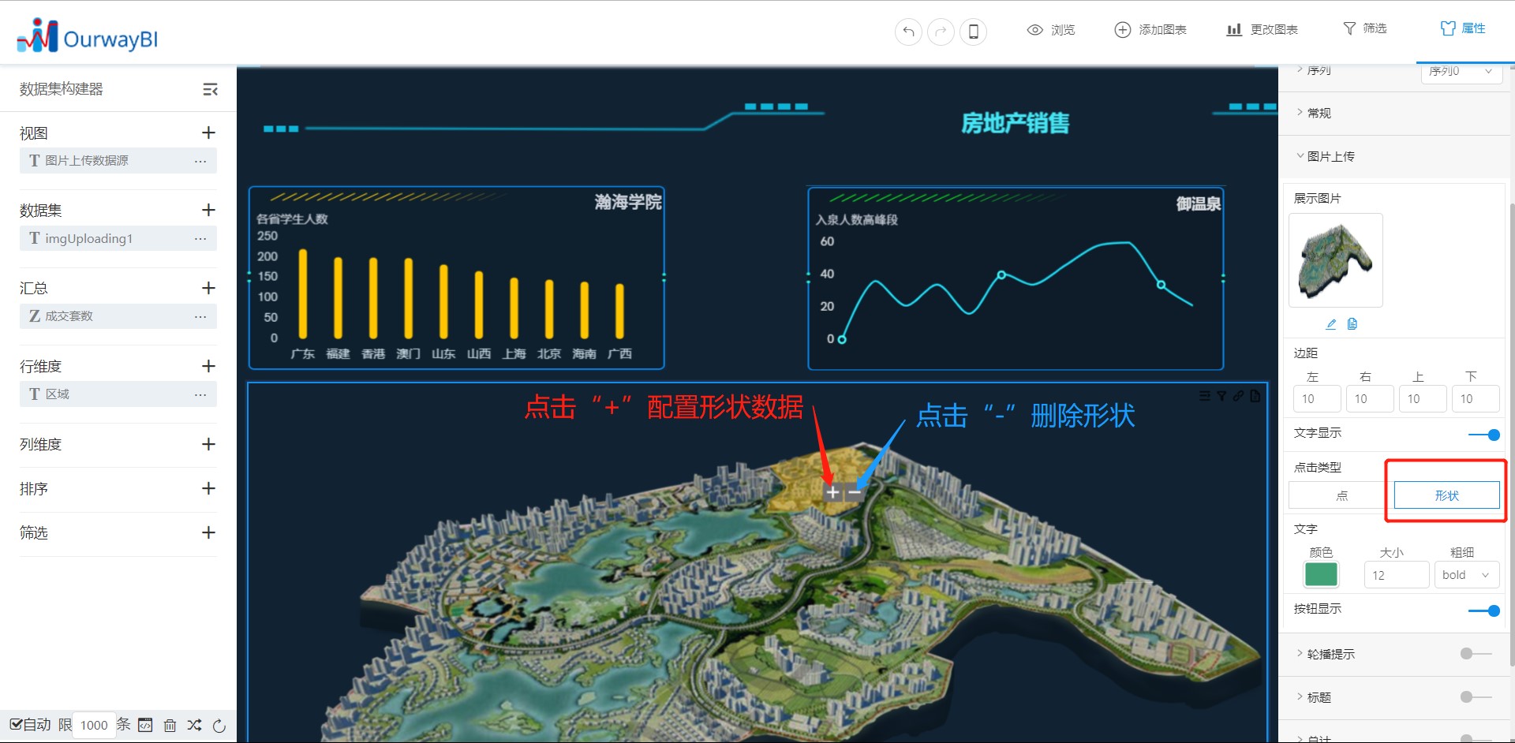Click the map chart link icon
The width and height of the screenshot is (1515, 743).
tap(1238, 396)
